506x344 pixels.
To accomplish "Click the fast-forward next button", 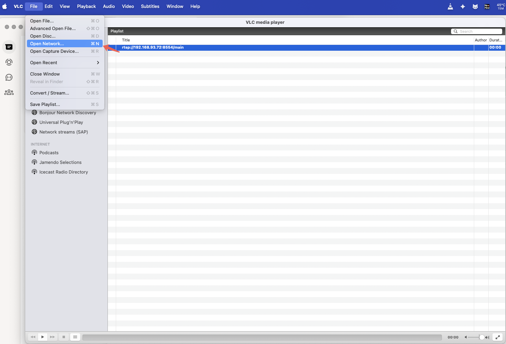I will [52, 337].
